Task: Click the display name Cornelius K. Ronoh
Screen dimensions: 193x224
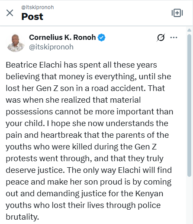Action: pos(62,37)
